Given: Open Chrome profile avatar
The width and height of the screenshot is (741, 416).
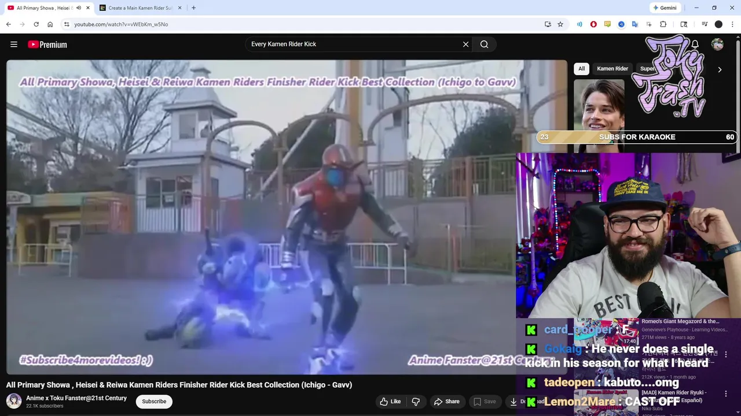Looking at the screenshot, I should (718, 24).
